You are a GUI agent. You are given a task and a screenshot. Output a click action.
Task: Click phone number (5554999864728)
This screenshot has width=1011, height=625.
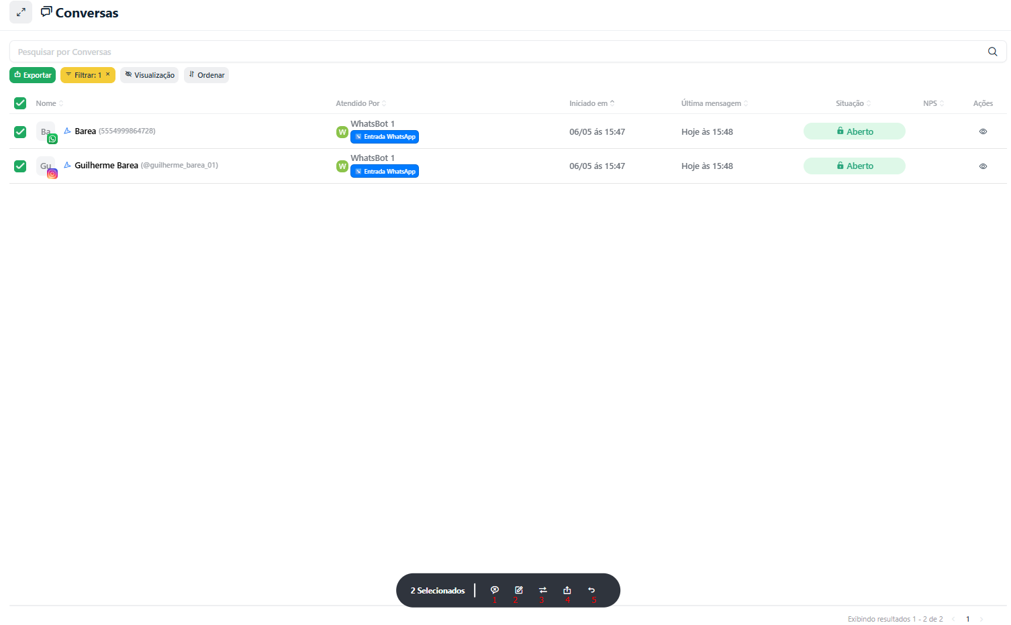pyautogui.click(x=127, y=131)
